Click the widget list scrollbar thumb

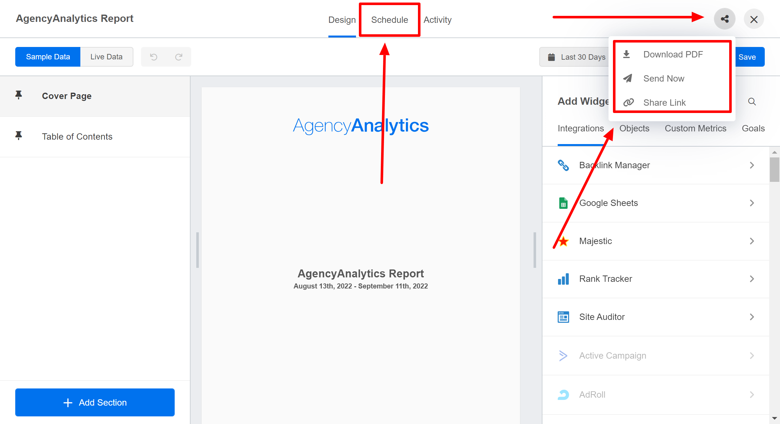coord(774,169)
